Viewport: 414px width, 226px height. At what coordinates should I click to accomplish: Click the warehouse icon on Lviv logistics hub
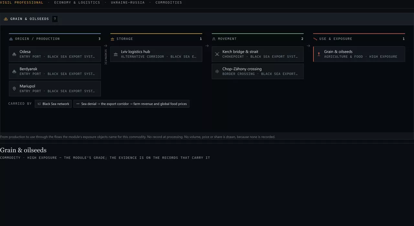[x=116, y=54]
